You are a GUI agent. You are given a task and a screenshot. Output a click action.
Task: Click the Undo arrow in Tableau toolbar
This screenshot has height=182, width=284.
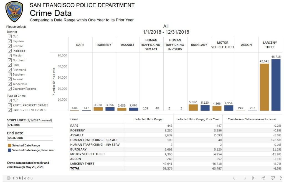235,178
